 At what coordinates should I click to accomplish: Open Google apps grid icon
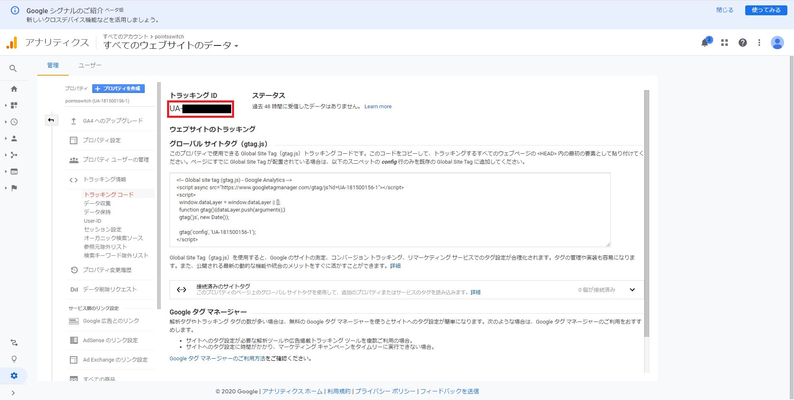(x=725, y=43)
